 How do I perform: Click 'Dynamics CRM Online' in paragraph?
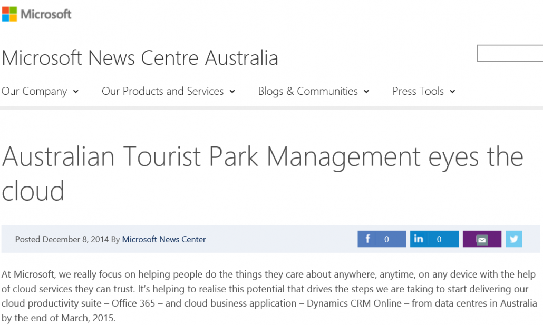354,303
